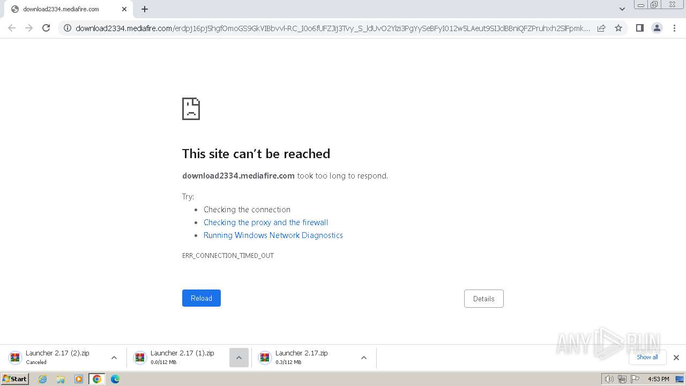
Task: Bookmark this tab with the star icon
Action: pos(618,28)
